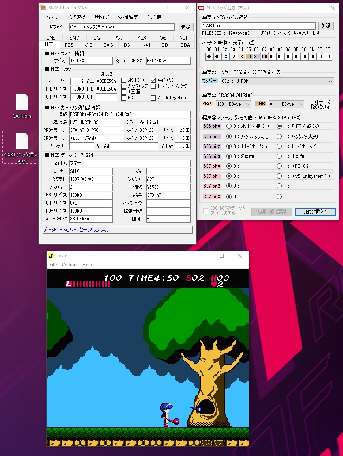Toggle 垂直(V) checkbox

coord(153,80)
